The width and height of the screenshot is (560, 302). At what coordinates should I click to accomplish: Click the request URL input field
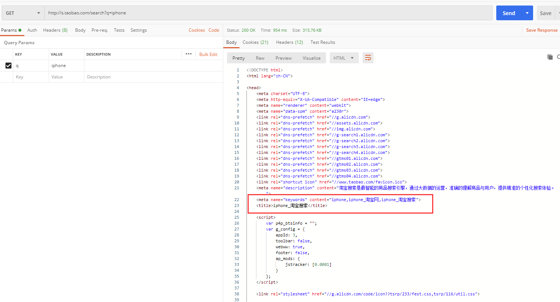[x=268, y=13]
